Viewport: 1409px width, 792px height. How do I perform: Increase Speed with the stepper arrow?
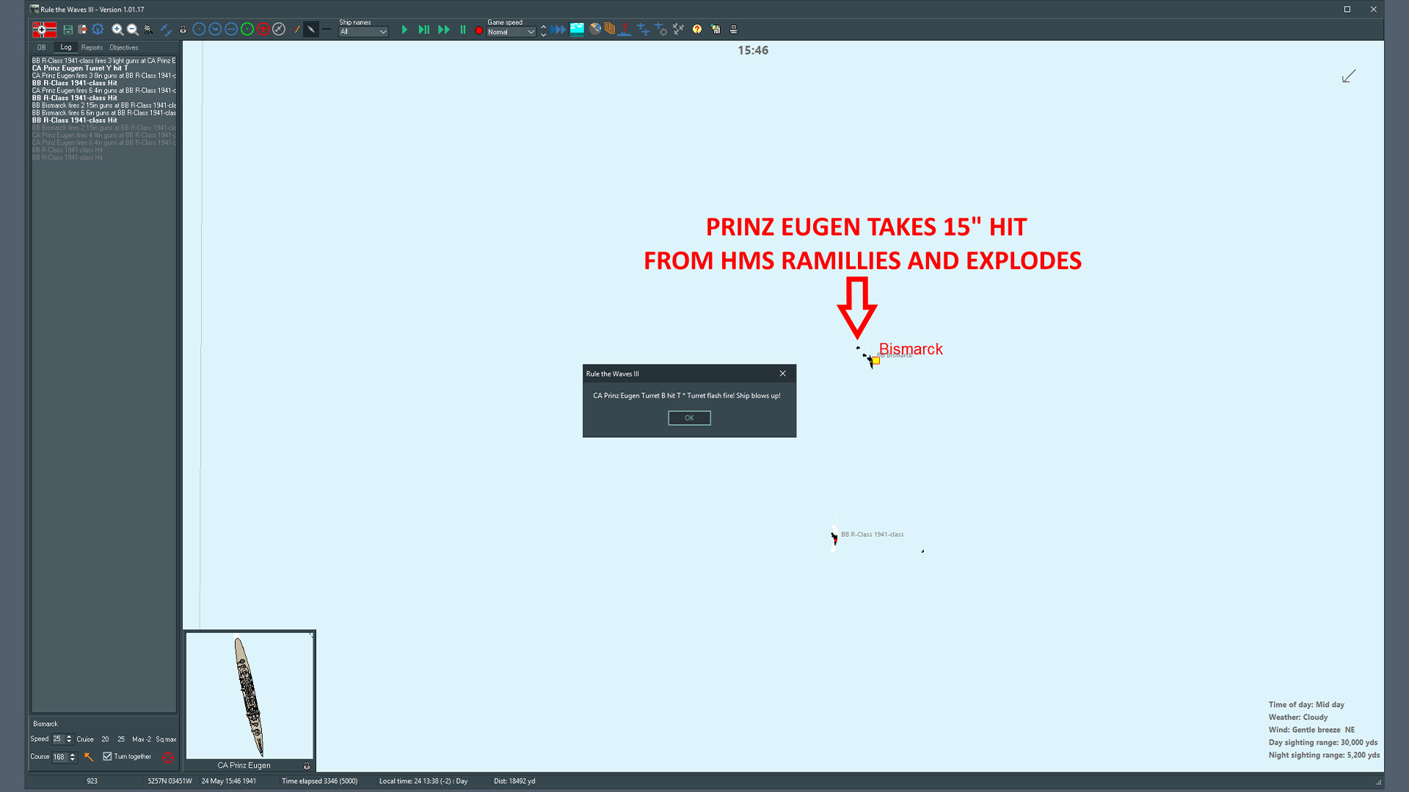coord(69,736)
